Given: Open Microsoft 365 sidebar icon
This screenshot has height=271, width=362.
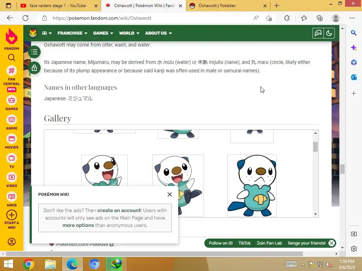Looking at the screenshot, I should pos(354,62).
